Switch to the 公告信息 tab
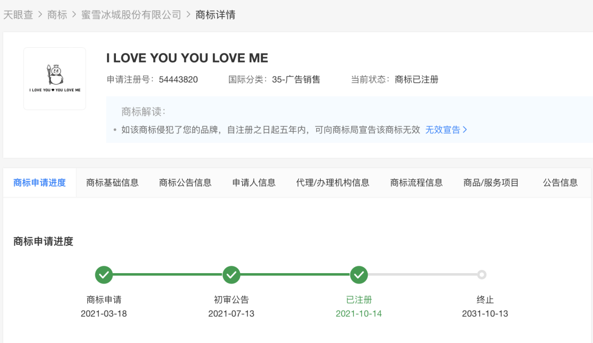The width and height of the screenshot is (593, 343). coord(560,182)
